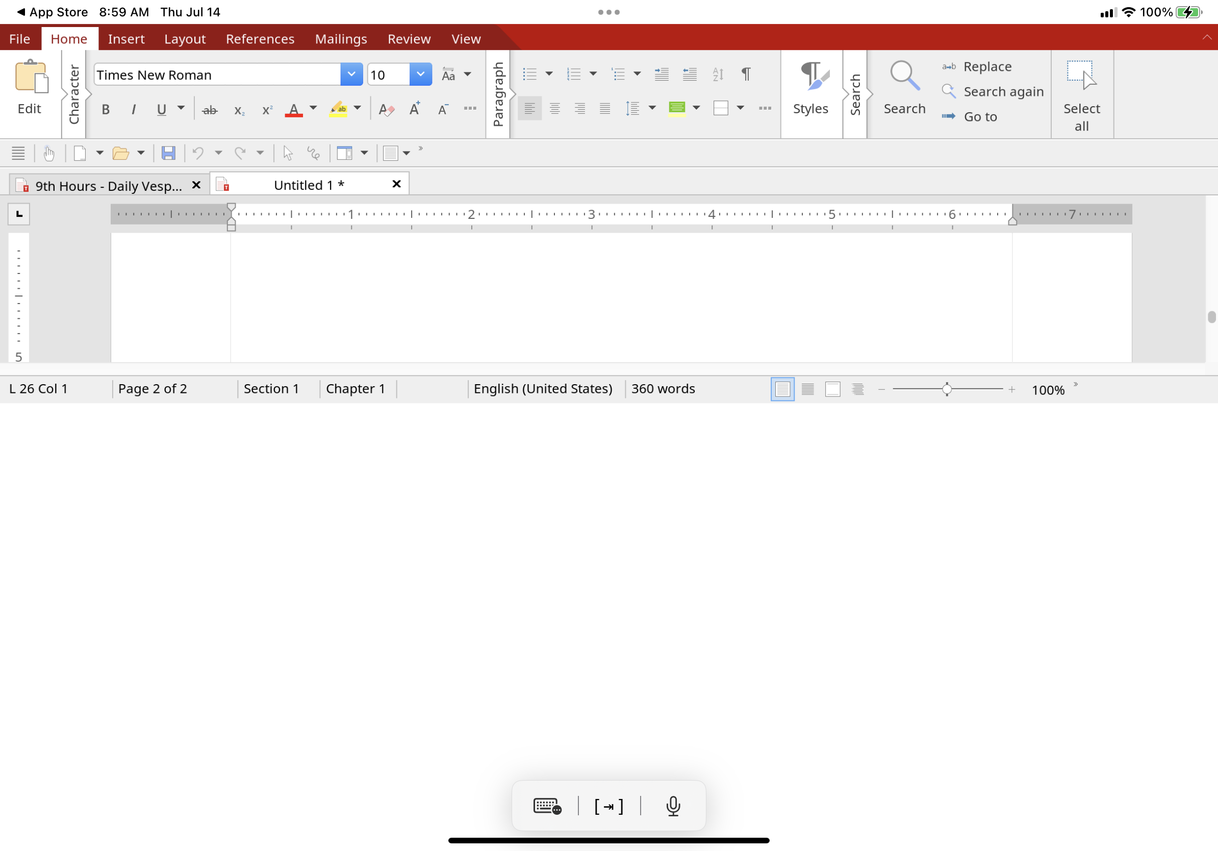Image resolution: width=1218 pixels, height=851 pixels.
Task: Apply subscript formatting icon
Action: pos(239,110)
